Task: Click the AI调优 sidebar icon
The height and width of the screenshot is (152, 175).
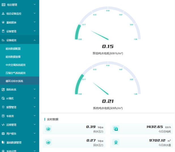Action: pyautogui.click(x=3, y=98)
